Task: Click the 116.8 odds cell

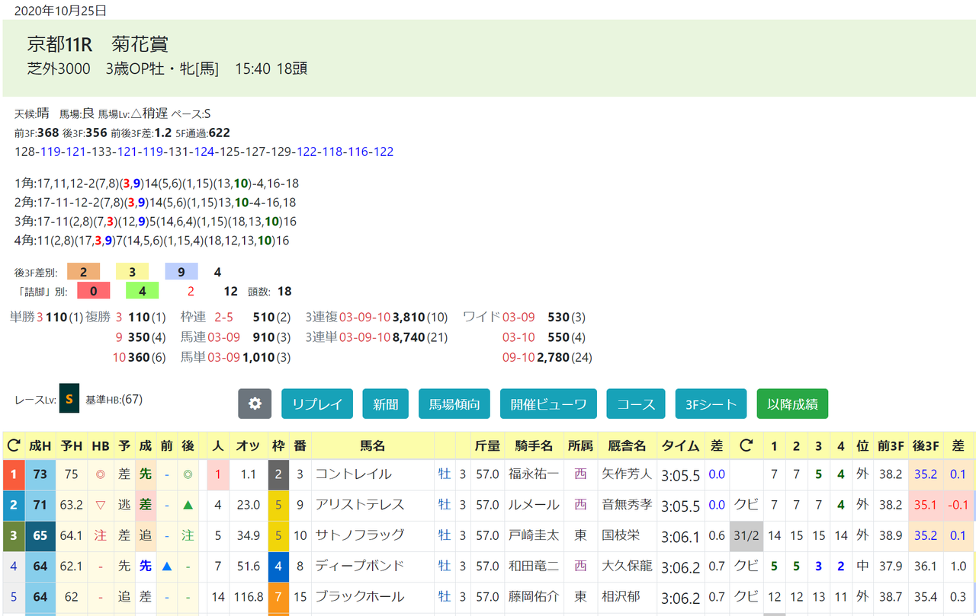Action: coord(249,596)
